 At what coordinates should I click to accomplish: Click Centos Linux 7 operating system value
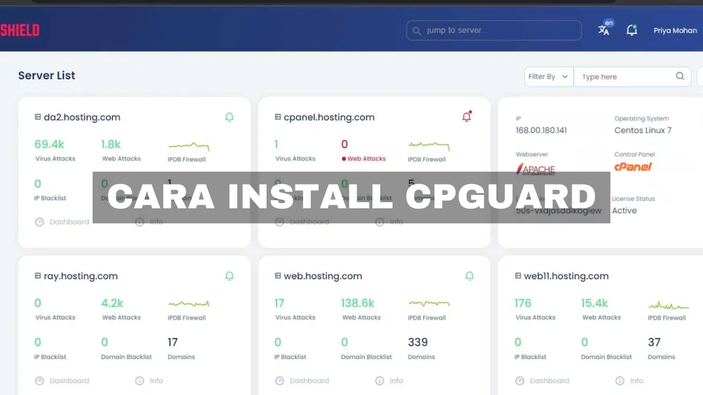(x=643, y=131)
